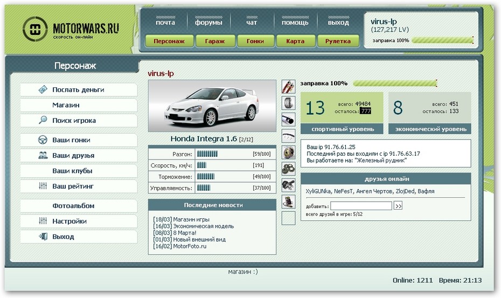The height and width of the screenshot is (298, 501).
Task: Click the spoiler part icon below exhaust
Action: point(288,136)
